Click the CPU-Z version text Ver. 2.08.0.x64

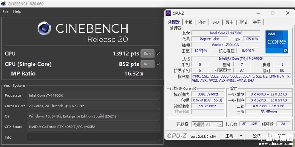tap(203, 136)
